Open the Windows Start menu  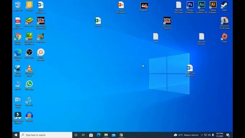pyautogui.click(x=16, y=135)
